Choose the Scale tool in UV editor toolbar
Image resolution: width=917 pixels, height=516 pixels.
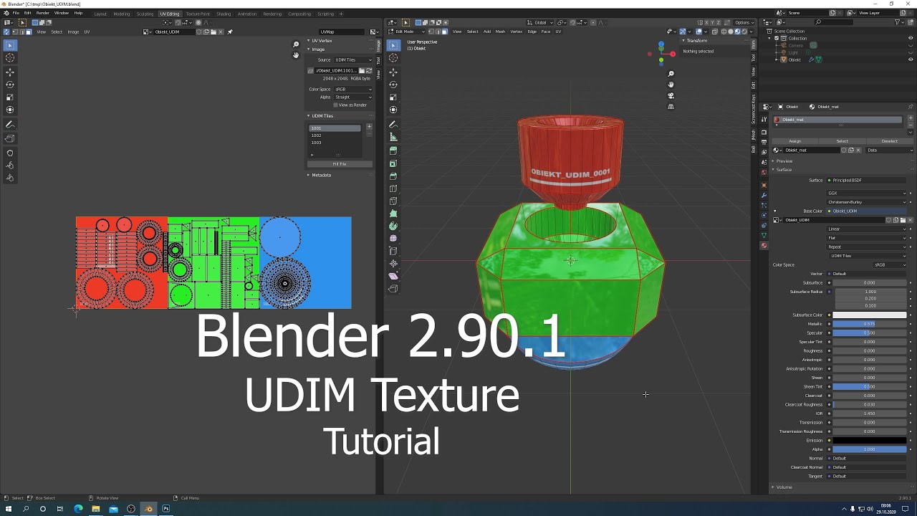[10, 97]
